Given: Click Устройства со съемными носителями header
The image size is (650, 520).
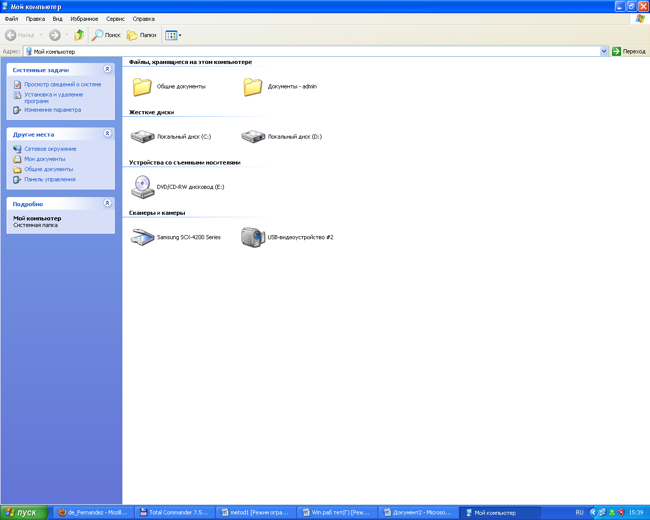Looking at the screenshot, I should (x=185, y=162).
